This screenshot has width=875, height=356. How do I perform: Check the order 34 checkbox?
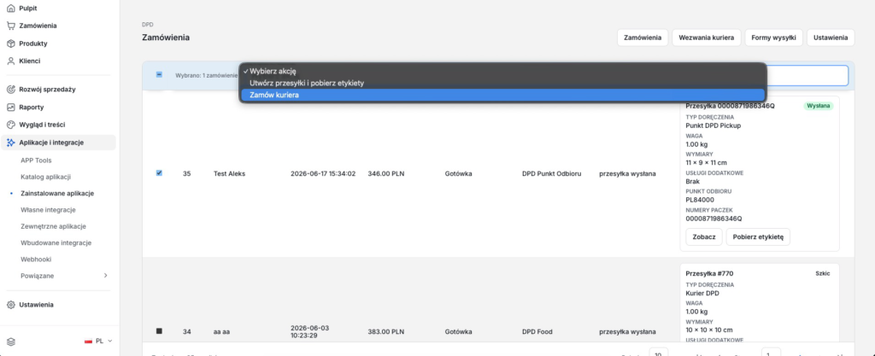point(159,331)
